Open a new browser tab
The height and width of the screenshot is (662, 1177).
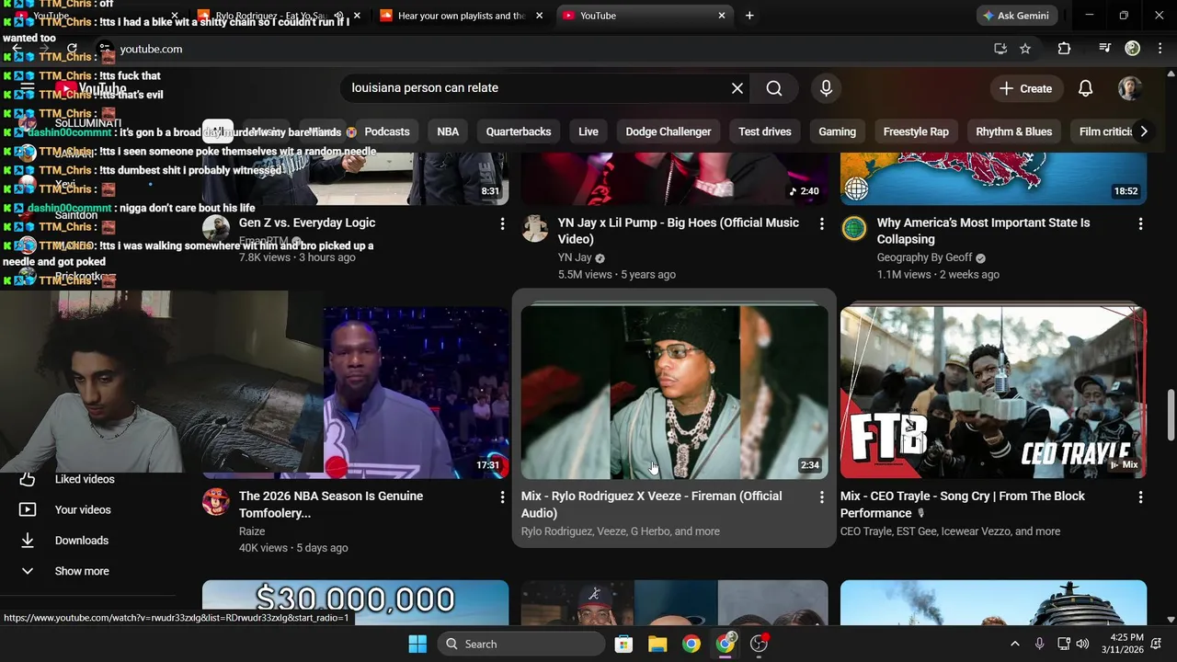(x=749, y=16)
